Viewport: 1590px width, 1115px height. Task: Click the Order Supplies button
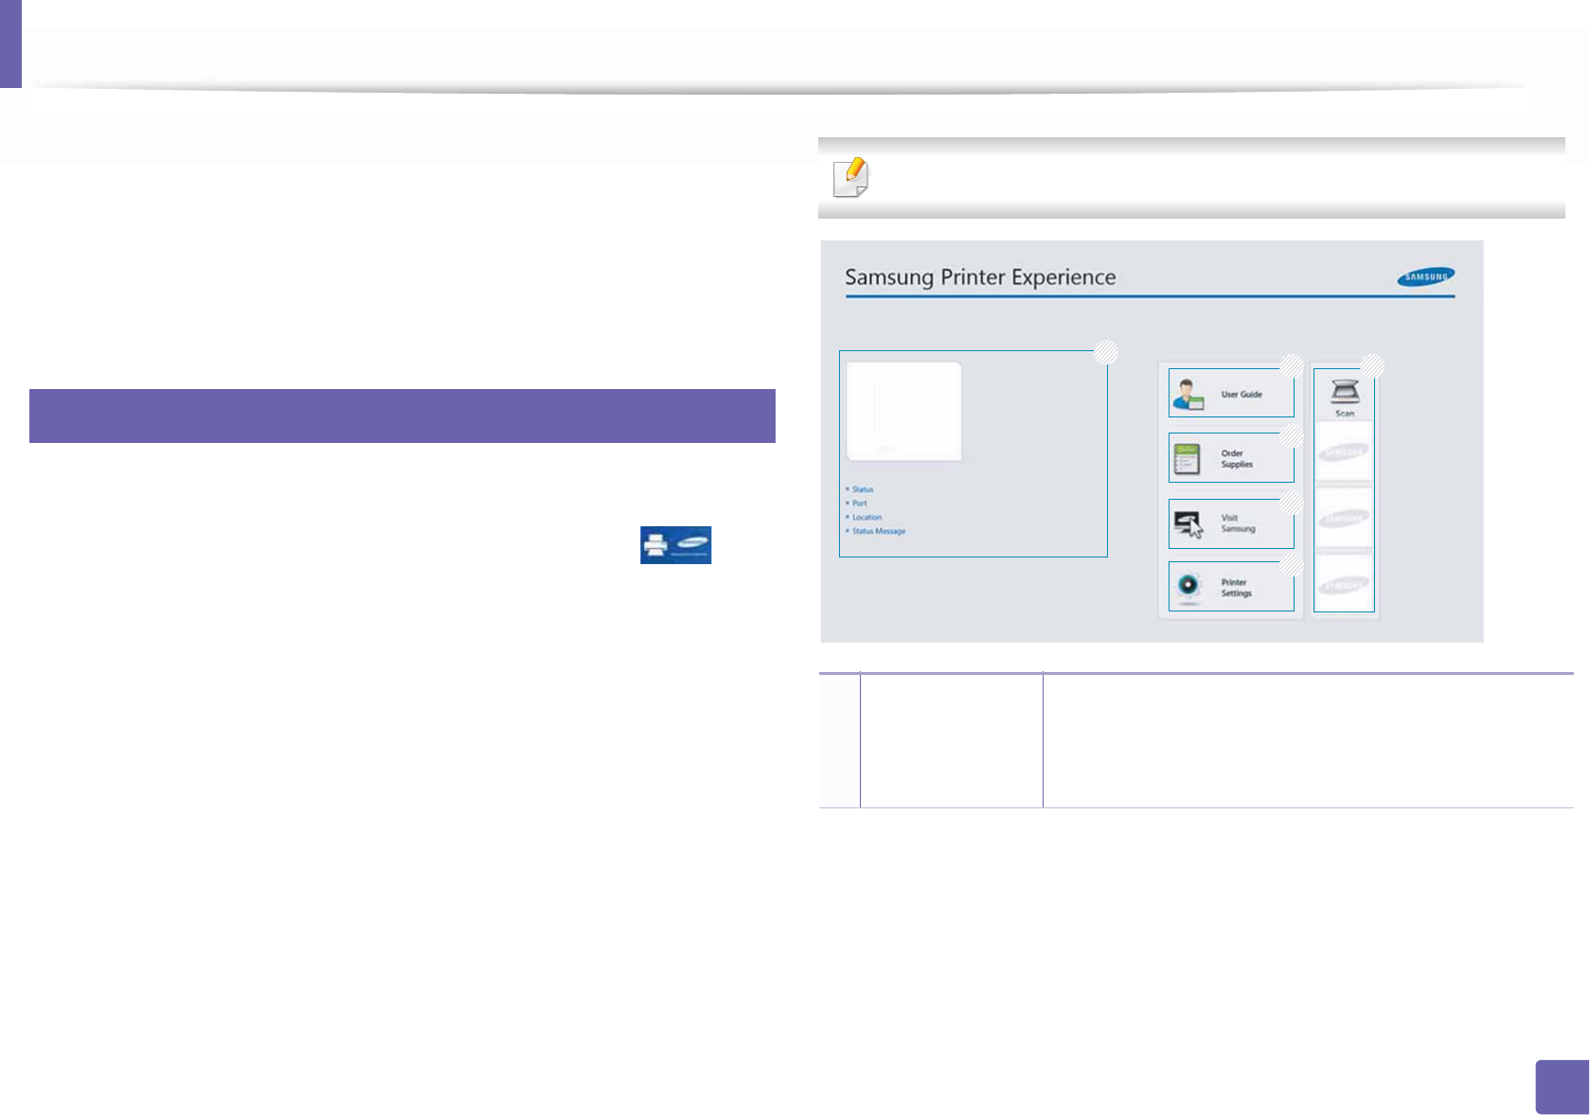click(x=1231, y=458)
